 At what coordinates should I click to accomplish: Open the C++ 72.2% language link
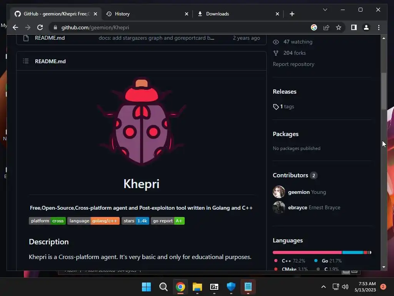pos(289,261)
